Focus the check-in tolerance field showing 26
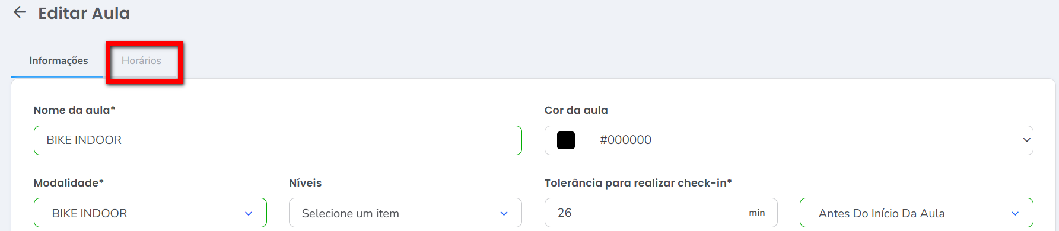 coord(661,213)
